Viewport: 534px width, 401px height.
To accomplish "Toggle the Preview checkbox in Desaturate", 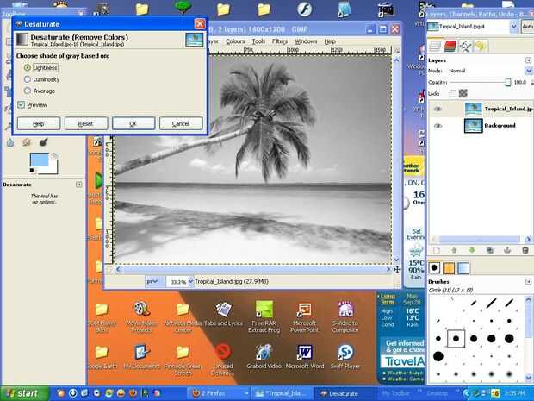I will click(22, 104).
